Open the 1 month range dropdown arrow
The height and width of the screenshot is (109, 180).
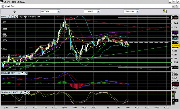(x=98, y=11)
